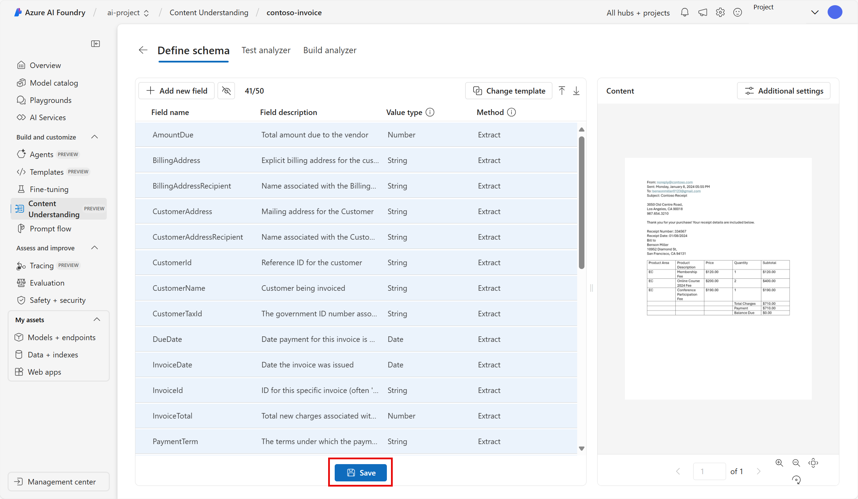Collapse Assess and improve section
The width and height of the screenshot is (858, 499).
pyautogui.click(x=94, y=248)
